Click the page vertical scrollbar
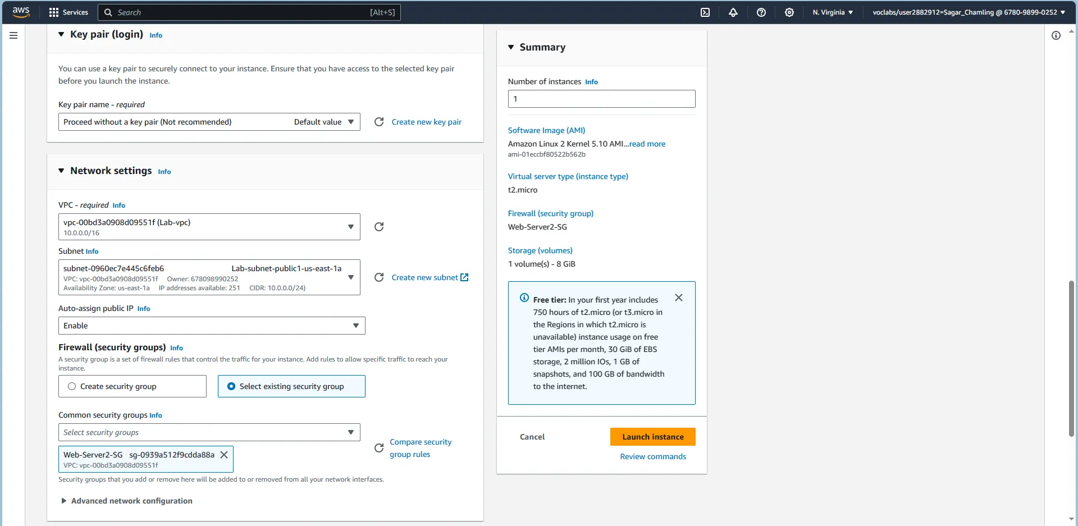The image size is (1078, 526). (x=1071, y=358)
